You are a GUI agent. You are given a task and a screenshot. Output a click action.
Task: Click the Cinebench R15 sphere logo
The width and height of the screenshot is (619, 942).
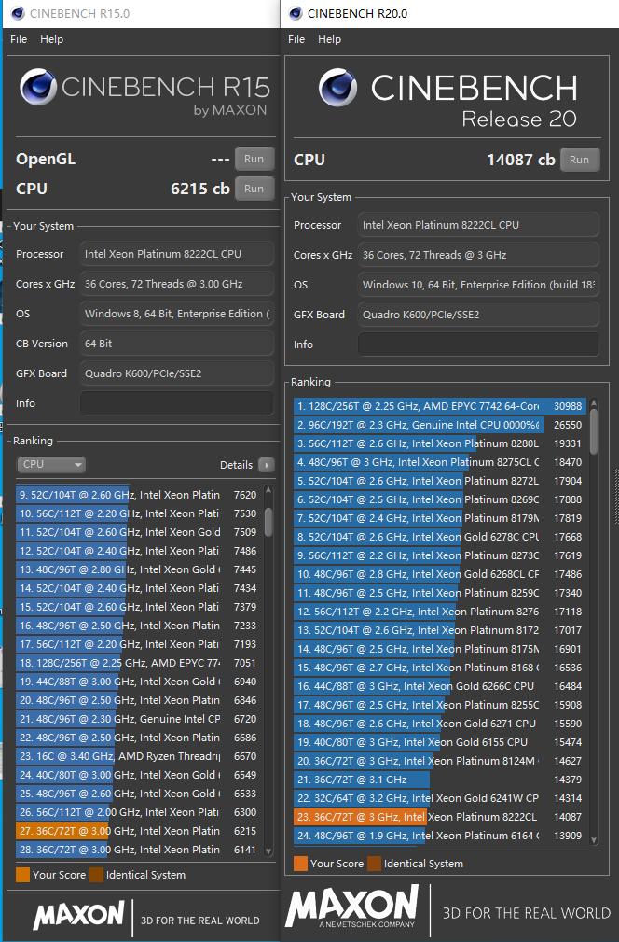point(38,89)
